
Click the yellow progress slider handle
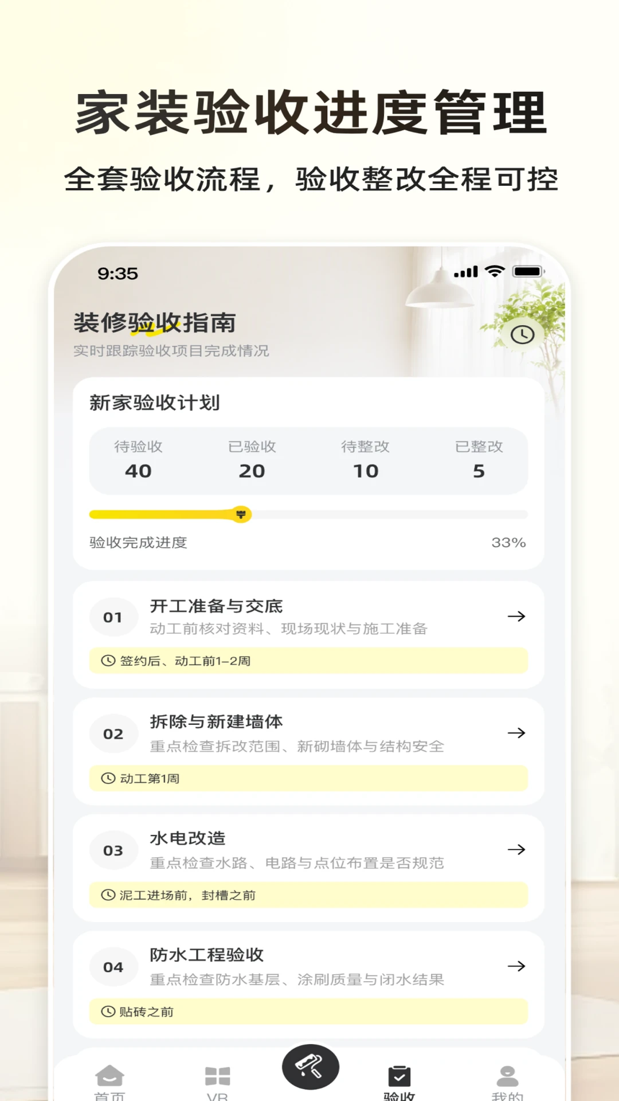tap(241, 514)
